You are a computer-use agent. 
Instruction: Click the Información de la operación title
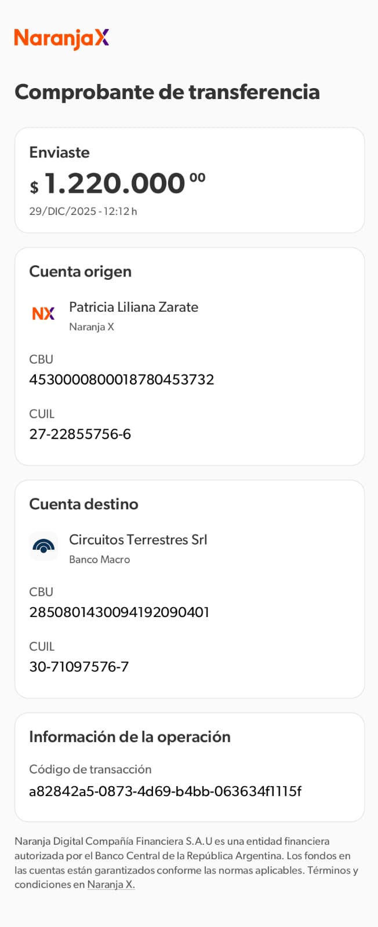[x=130, y=737]
